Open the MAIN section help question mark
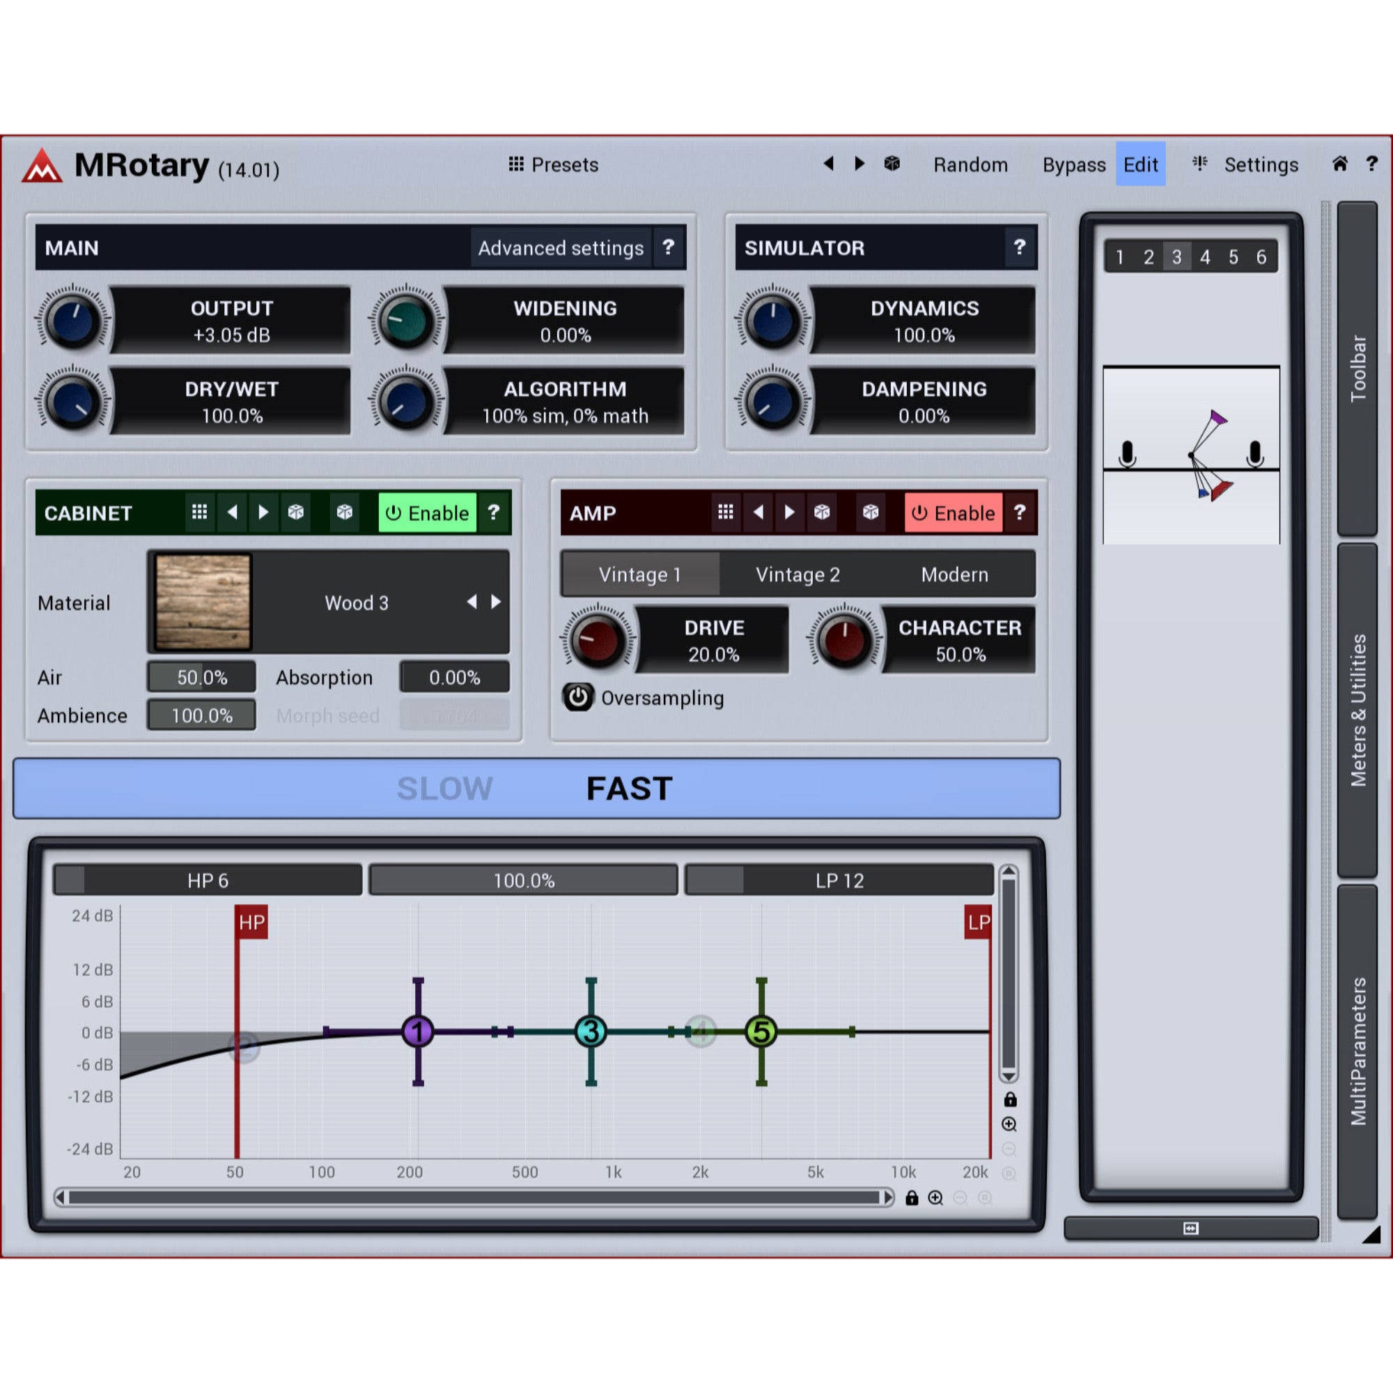The image size is (1393, 1393). coord(669,247)
